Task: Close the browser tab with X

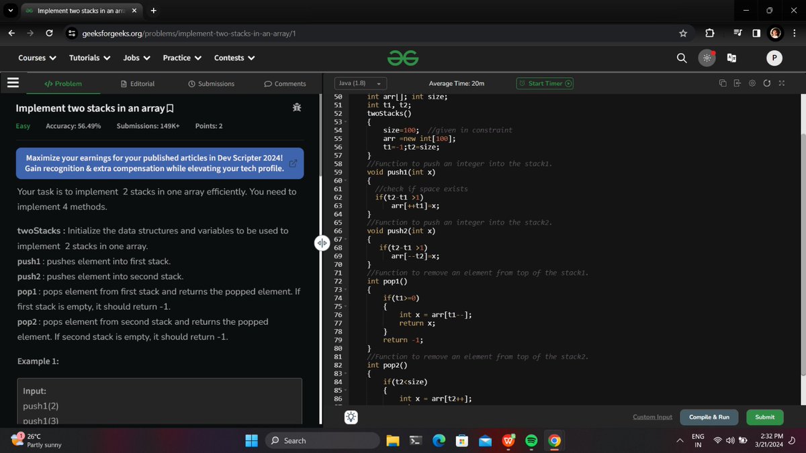Action: pyautogui.click(x=134, y=10)
